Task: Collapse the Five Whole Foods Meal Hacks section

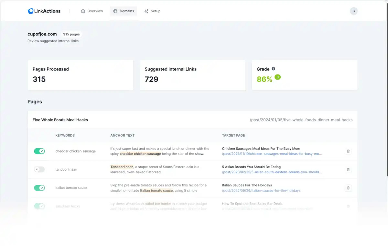Action: click(60, 120)
